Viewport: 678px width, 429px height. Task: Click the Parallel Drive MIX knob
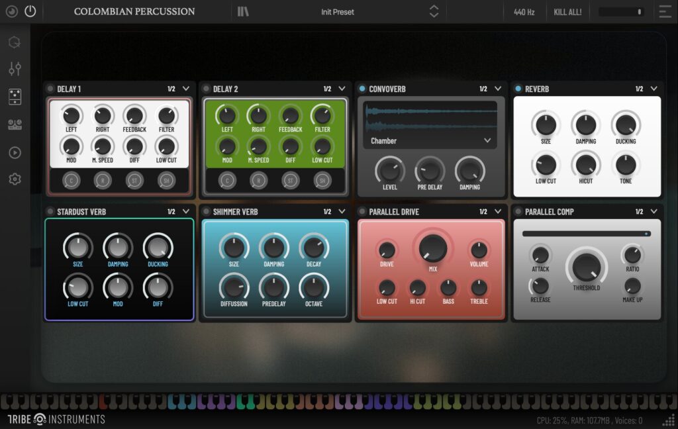tap(433, 248)
